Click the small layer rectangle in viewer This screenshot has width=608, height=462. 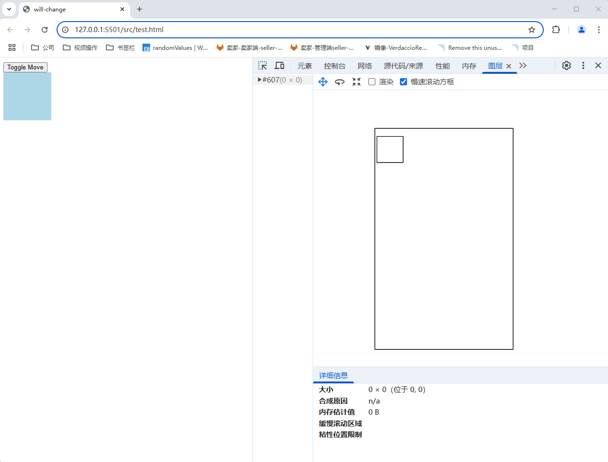click(x=390, y=150)
